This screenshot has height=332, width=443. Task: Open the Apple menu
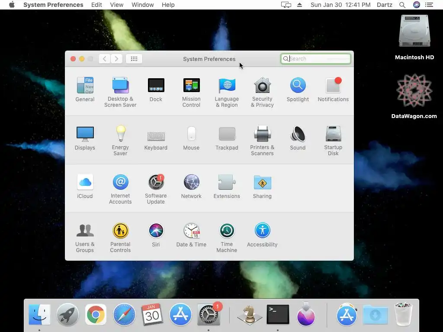pos(12,5)
